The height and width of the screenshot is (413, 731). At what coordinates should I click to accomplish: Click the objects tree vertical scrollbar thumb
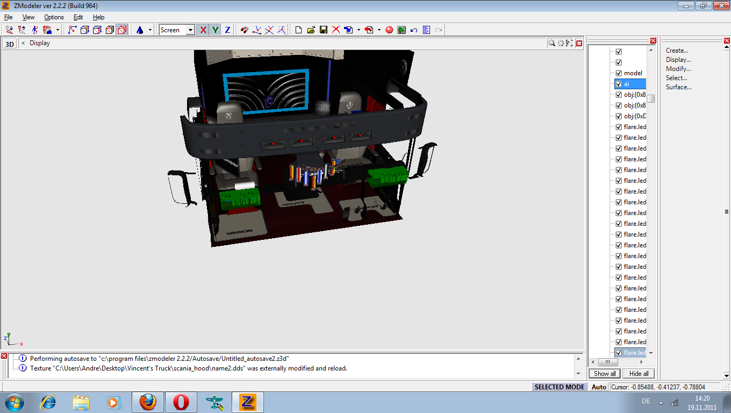click(650, 98)
